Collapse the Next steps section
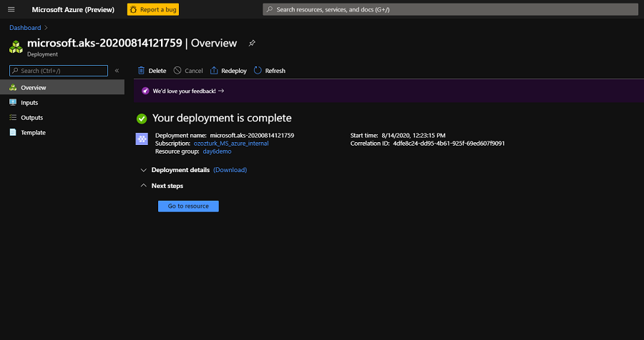Screen dimensions: 644x340 [145, 186]
